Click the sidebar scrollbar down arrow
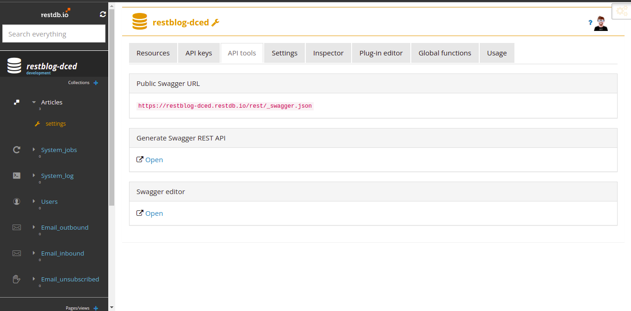The height and width of the screenshot is (311, 631). tap(111, 307)
